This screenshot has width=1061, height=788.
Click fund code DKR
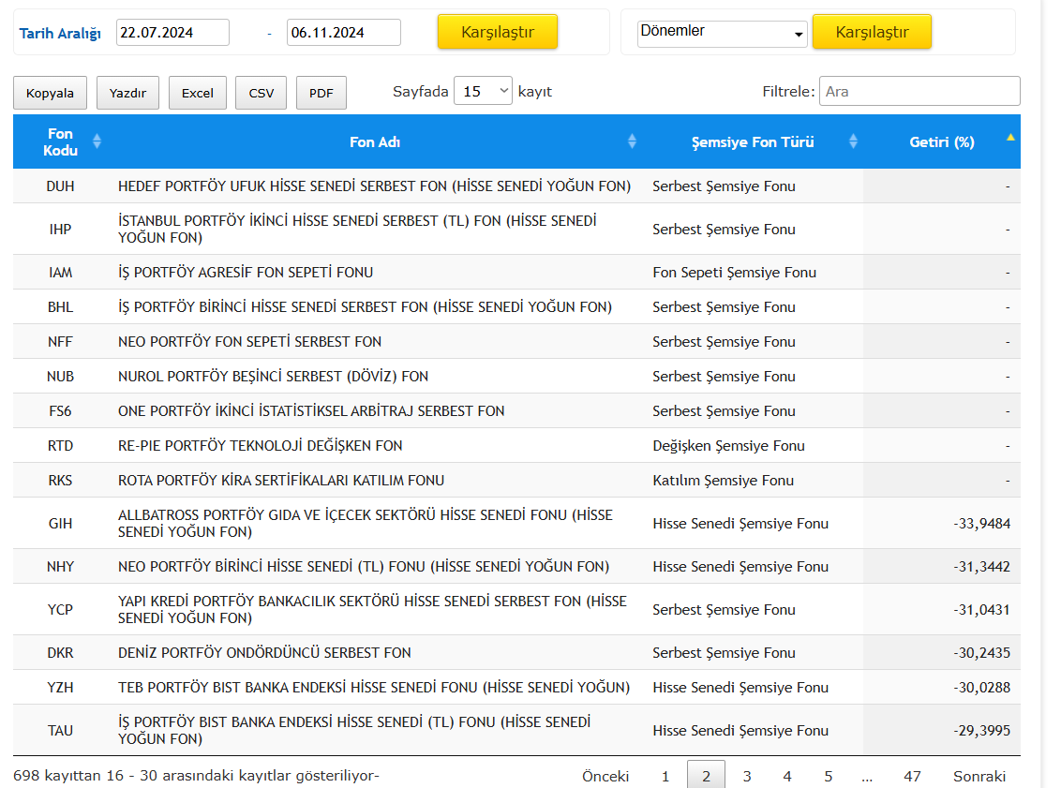[60, 653]
